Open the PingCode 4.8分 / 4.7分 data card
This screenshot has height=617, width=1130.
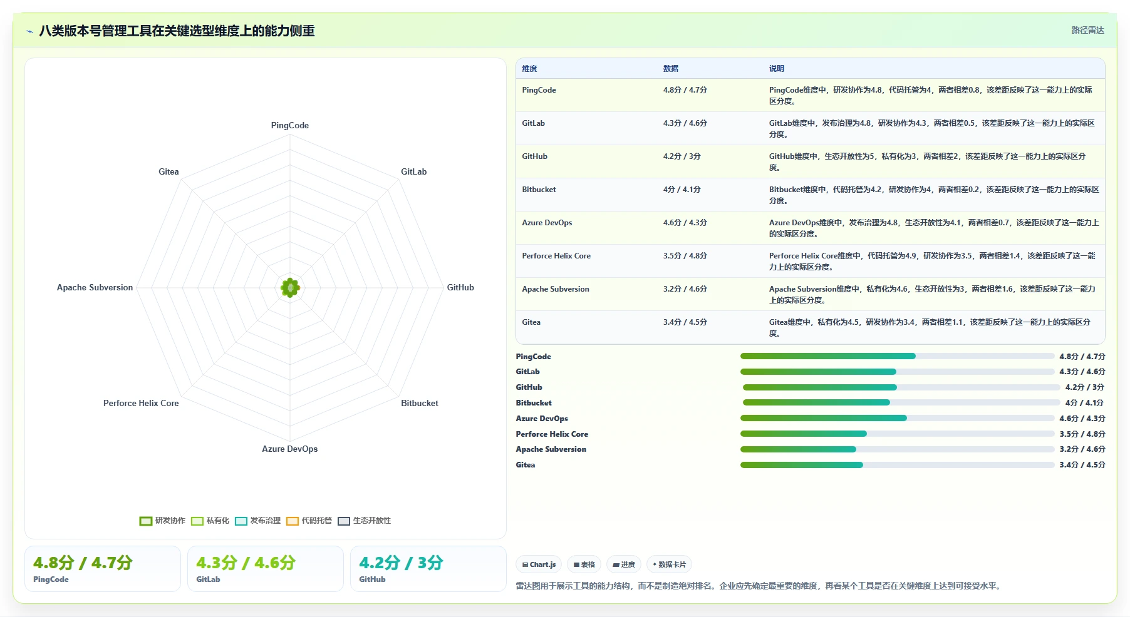point(103,569)
